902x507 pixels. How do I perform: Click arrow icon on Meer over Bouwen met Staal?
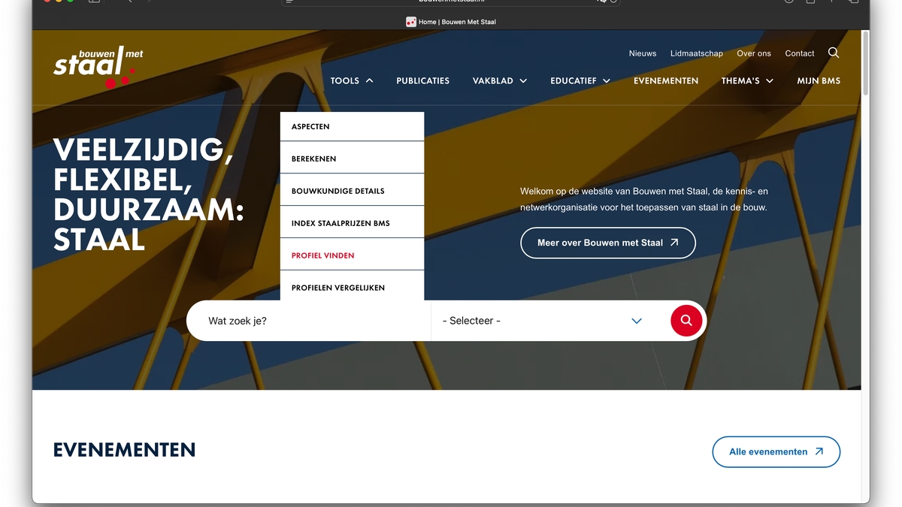674,243
